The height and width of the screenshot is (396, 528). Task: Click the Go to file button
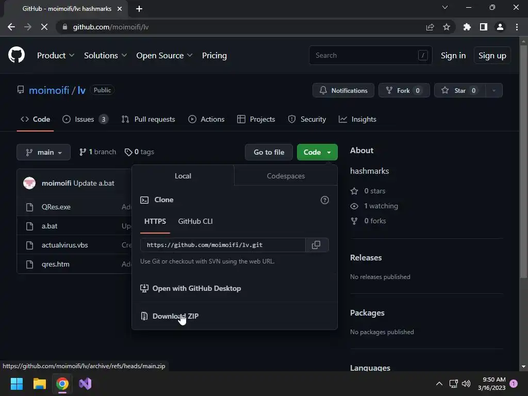click(269, 152)
